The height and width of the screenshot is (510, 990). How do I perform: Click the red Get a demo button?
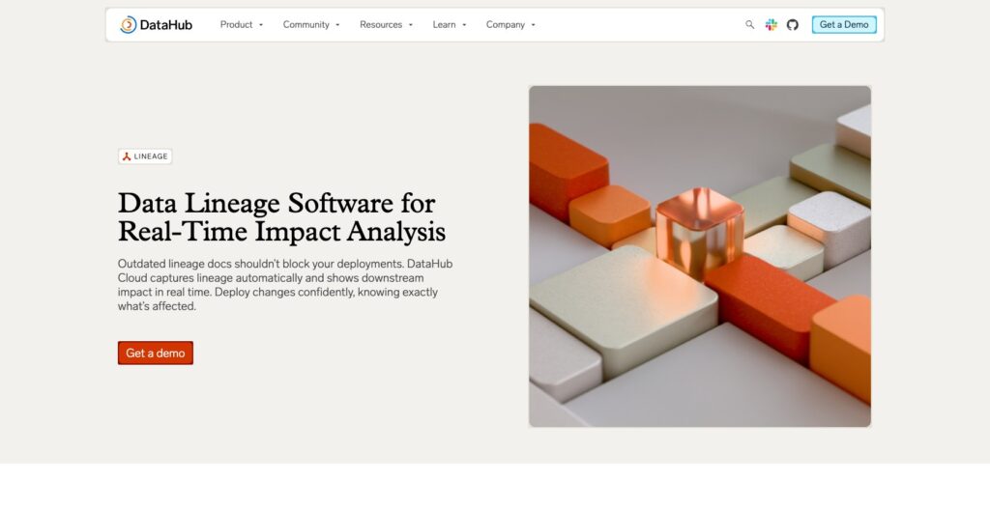pos(156,353)
